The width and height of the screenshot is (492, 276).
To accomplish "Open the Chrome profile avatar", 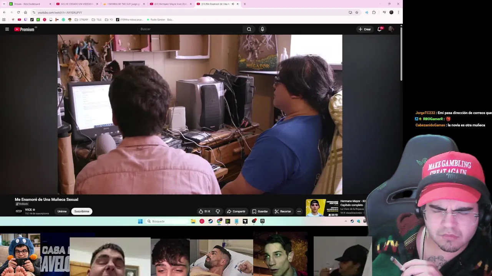I will (391, 12).
